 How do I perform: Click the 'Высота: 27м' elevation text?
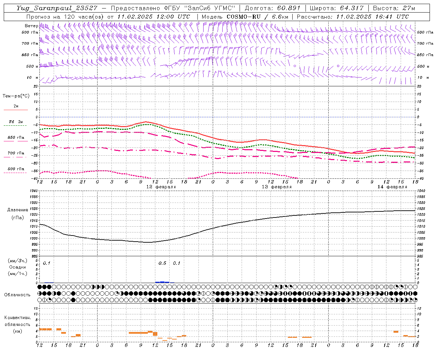pyautogui.click(x=394, y=8)
